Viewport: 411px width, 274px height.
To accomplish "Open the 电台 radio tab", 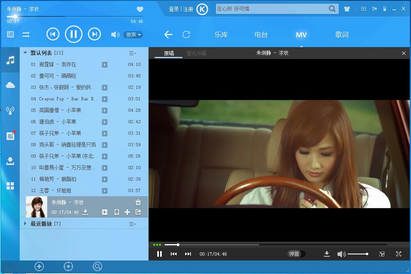I will 261,35.
